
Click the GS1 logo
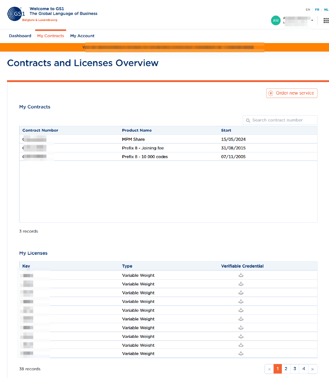[16, 14]
